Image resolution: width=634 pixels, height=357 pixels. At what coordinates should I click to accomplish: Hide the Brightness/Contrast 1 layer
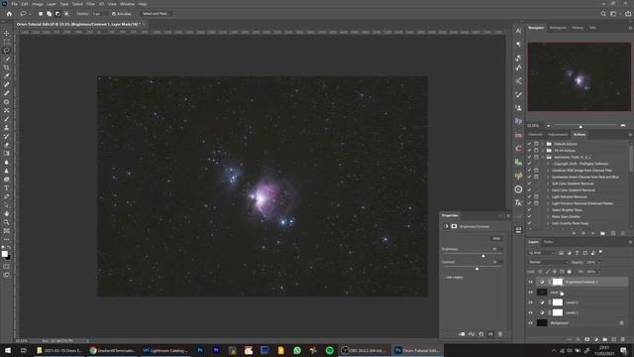531,282
